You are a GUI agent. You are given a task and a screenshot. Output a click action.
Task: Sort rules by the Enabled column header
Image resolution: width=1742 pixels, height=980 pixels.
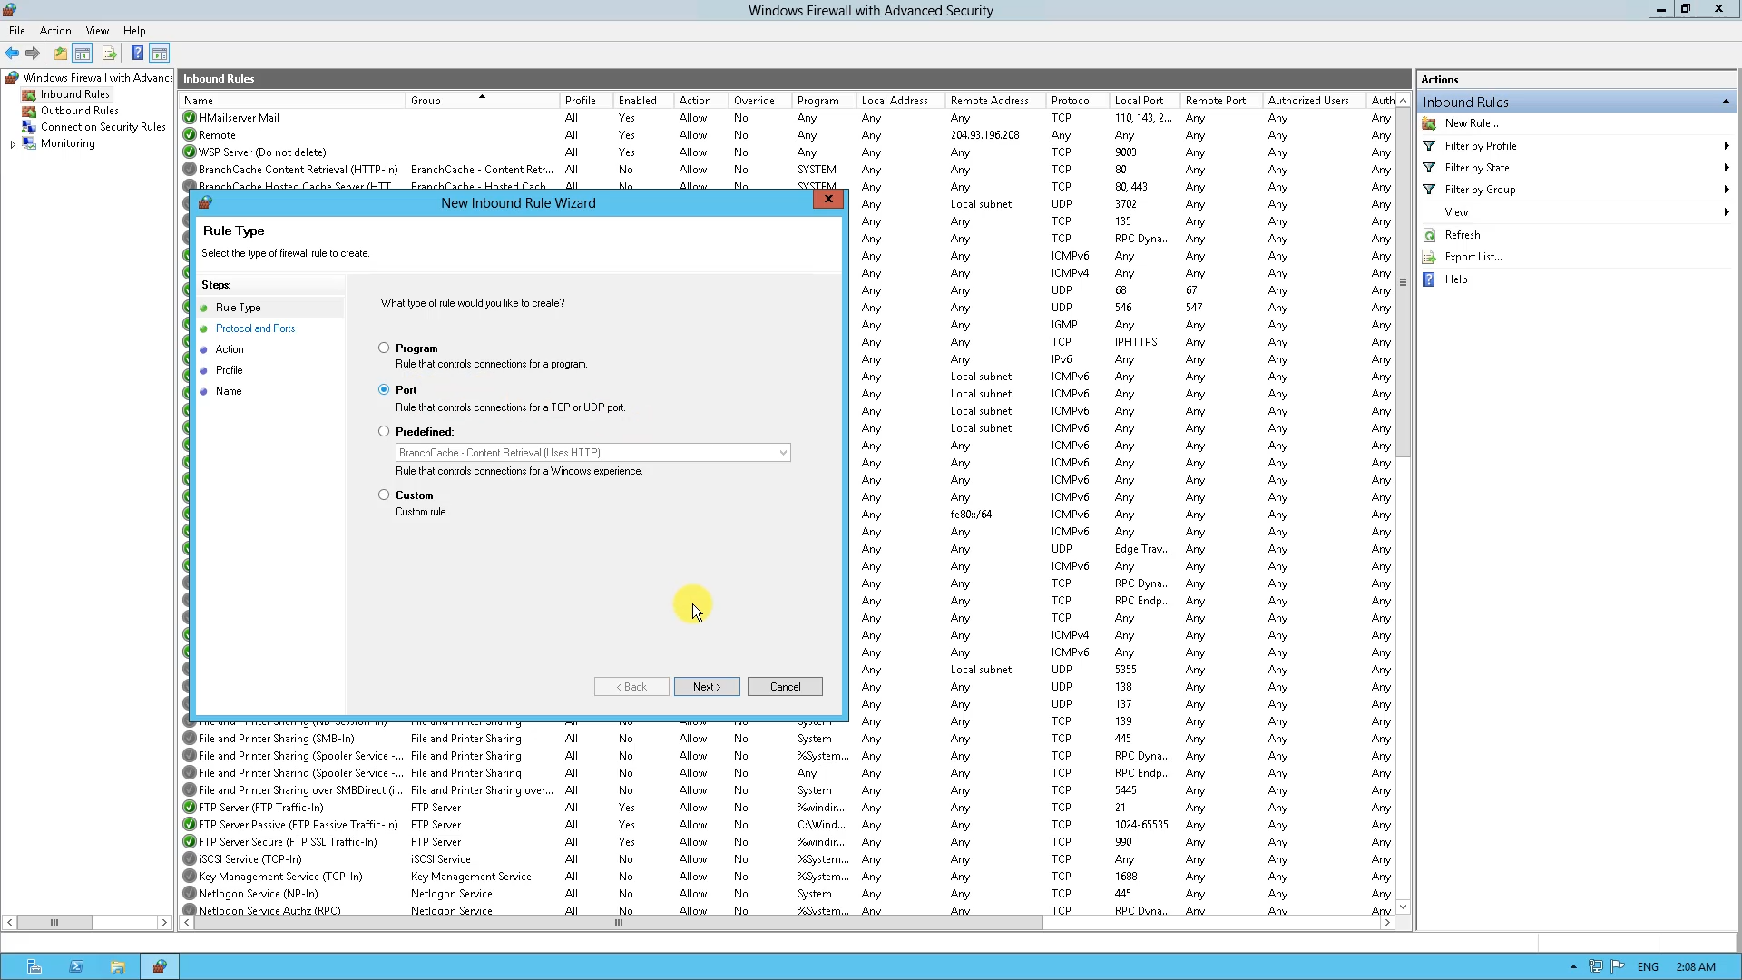click(x=644, y=101)
